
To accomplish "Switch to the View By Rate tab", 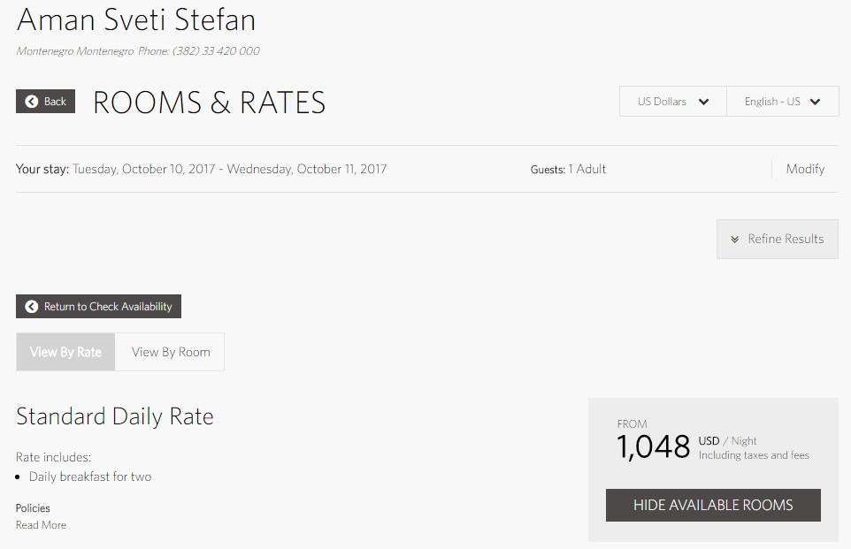I will coord(65,351).
